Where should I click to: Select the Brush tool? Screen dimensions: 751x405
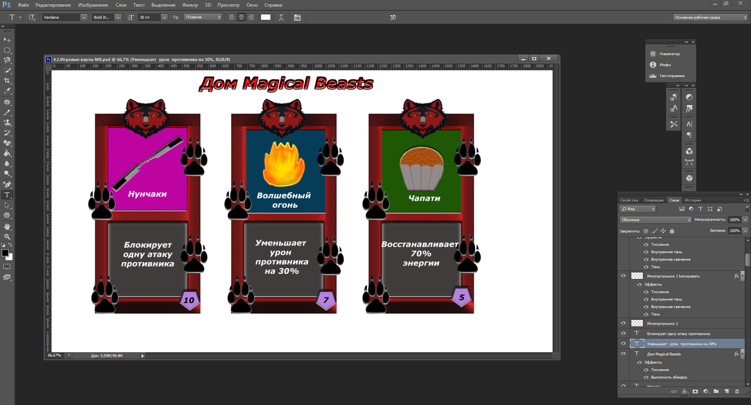(8, 112)
